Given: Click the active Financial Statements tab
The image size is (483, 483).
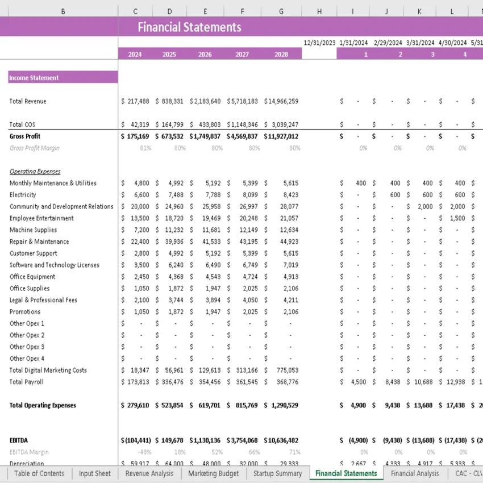Looking at the screenshot, I should click(x=345, y=473).
